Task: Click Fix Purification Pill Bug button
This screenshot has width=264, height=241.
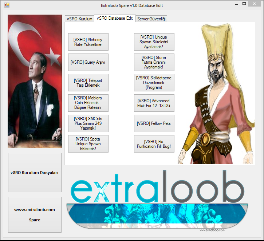Action: click(x=154, y=144)
